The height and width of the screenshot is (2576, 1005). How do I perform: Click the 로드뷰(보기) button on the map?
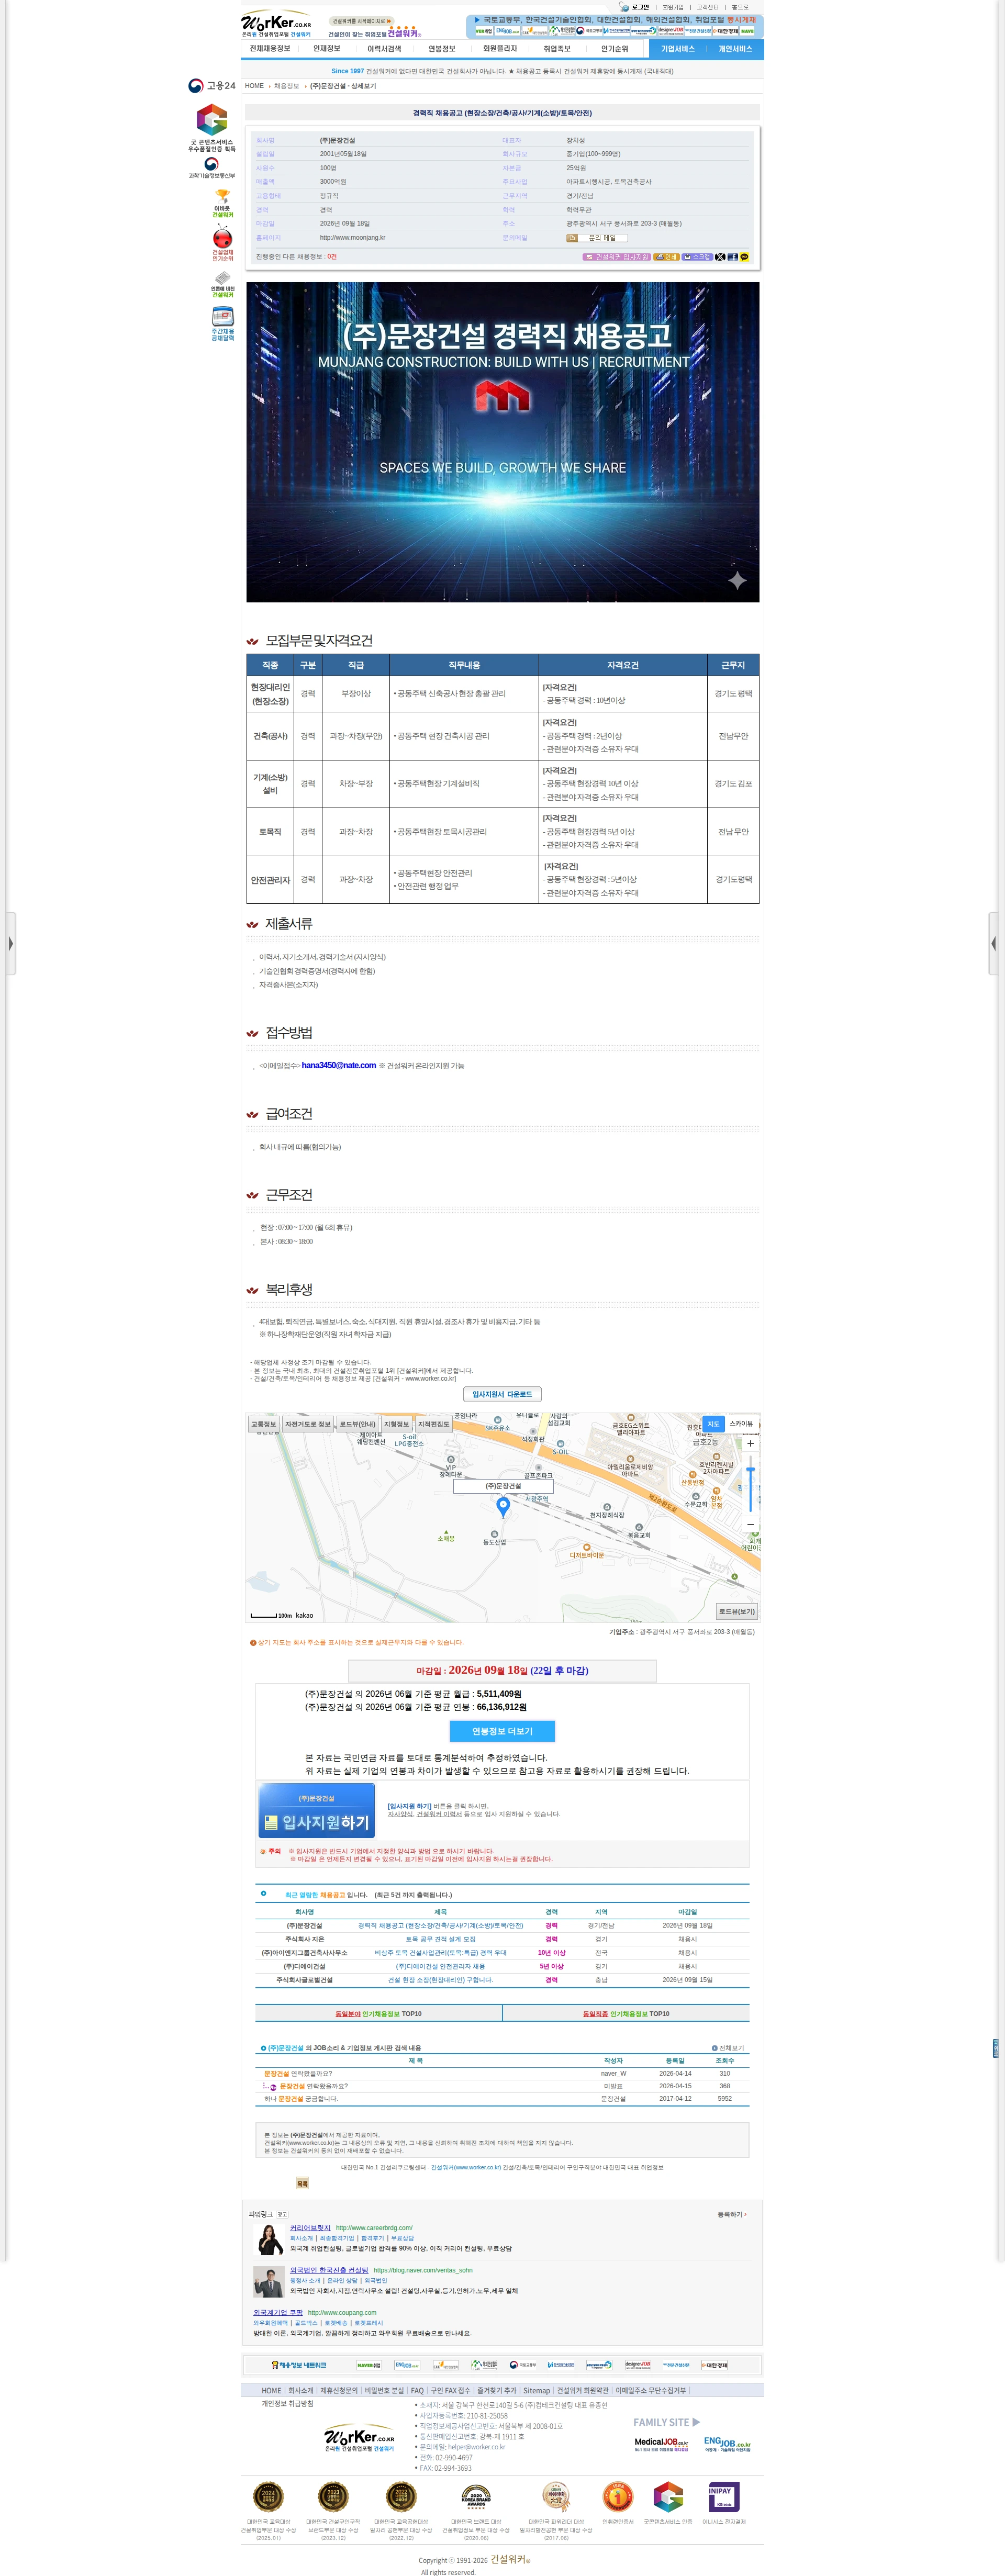(737, 1611)
